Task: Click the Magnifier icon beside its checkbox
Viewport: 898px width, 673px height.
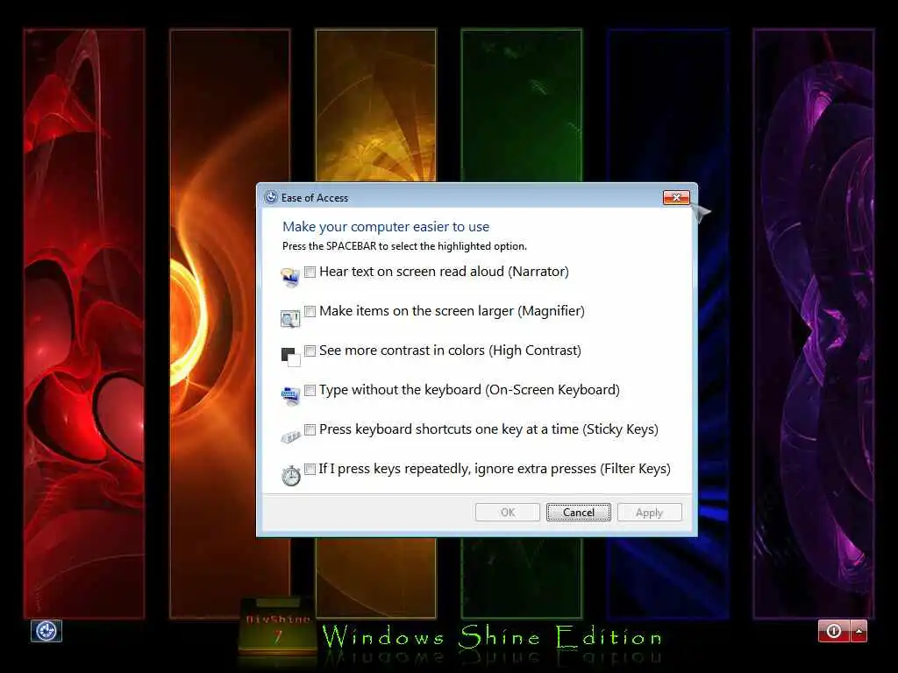Action: click(x=290, y=317)
